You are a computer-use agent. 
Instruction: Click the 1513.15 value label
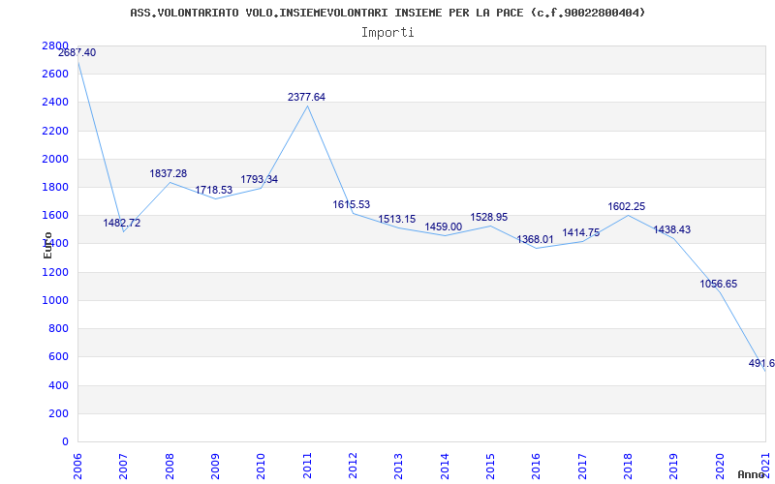397,219
